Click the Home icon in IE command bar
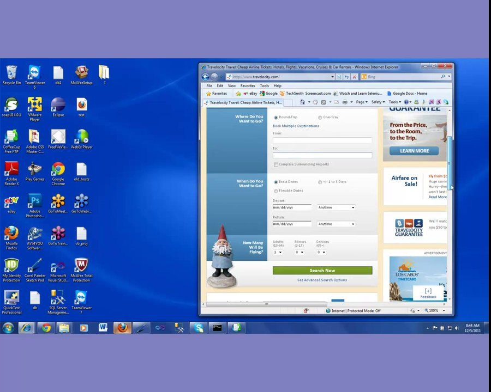The image size is (491, 392). click(x=302, y=102)
